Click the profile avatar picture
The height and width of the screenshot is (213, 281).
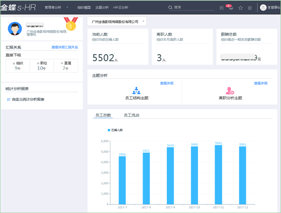coord(15,29)
